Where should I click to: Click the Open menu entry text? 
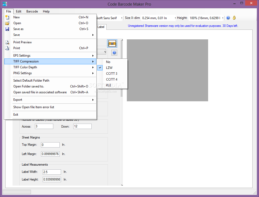click(x=17, y=23)
